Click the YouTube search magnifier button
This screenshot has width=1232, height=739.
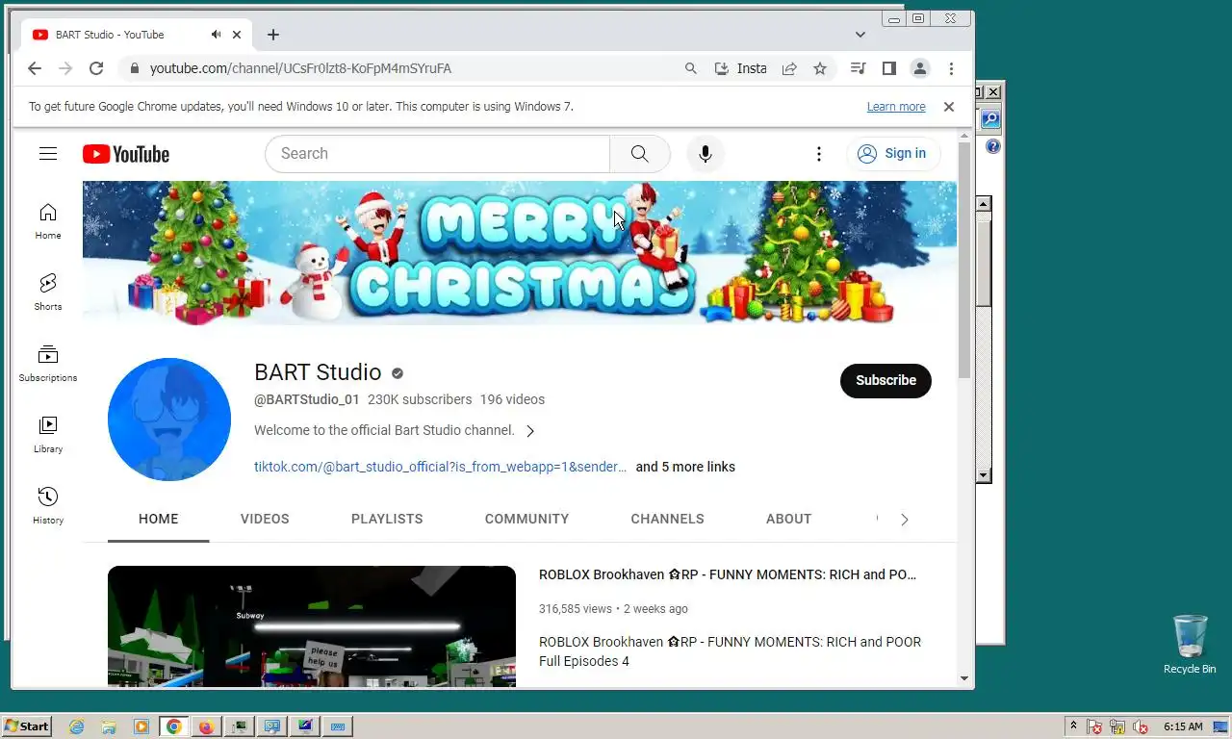[640, 154]
